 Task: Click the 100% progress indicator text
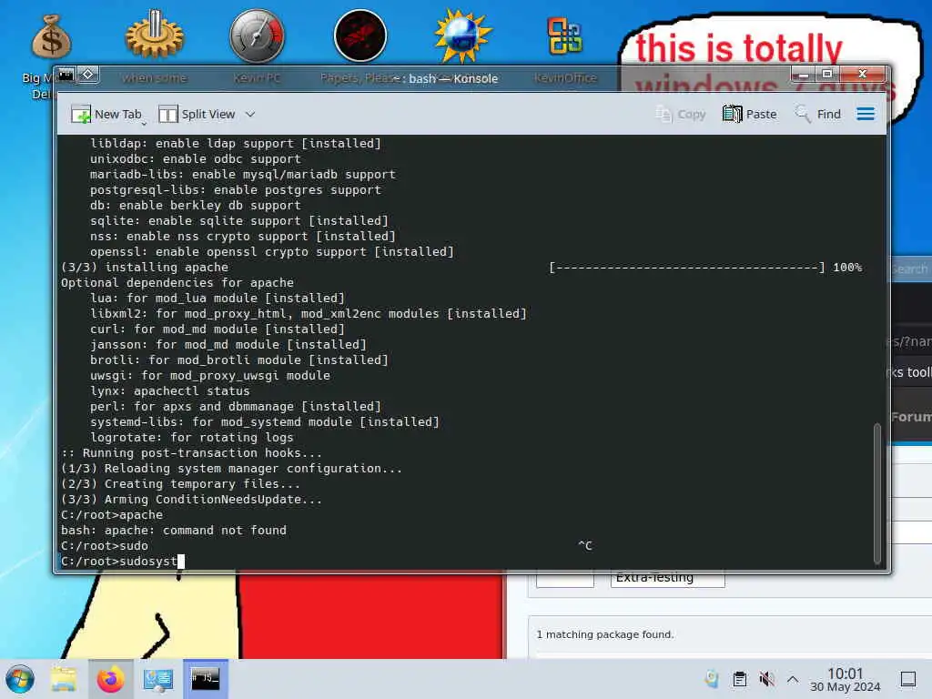847,268
